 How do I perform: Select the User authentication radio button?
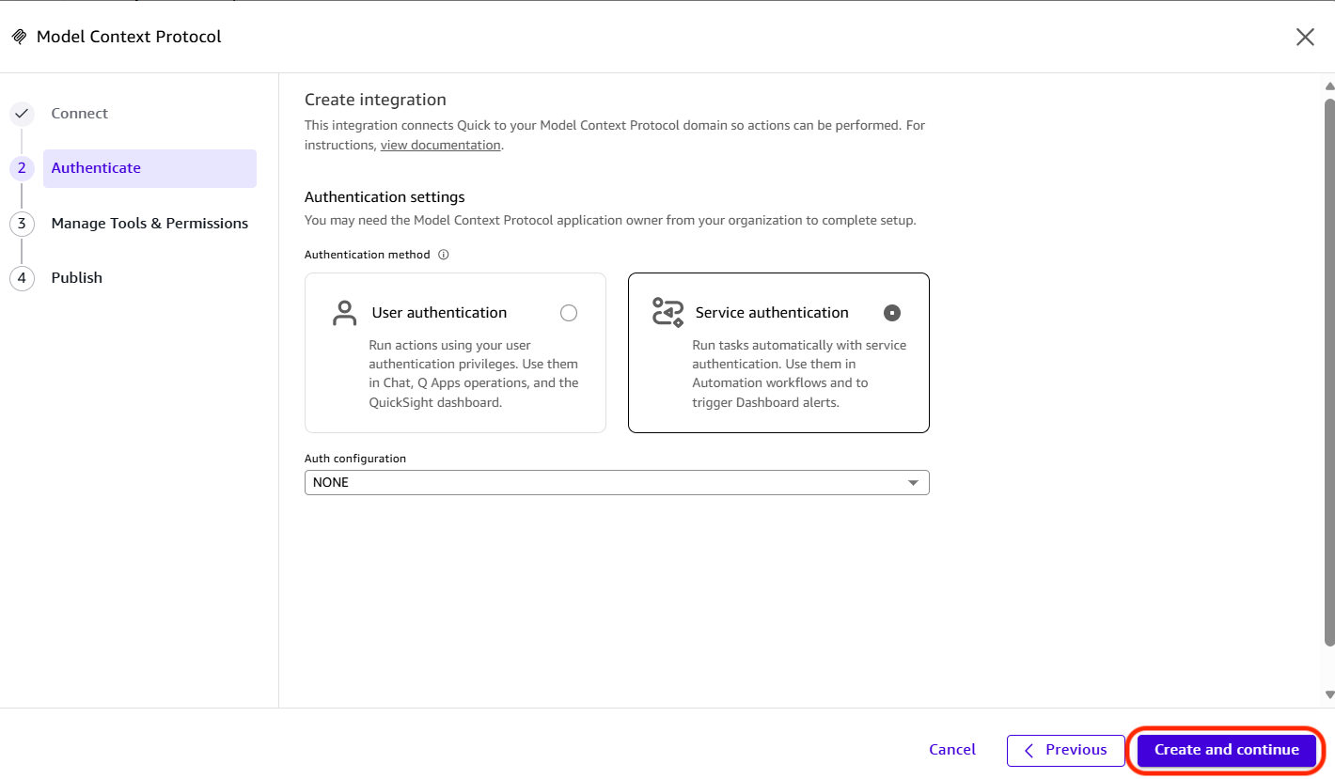coord(569,313)
